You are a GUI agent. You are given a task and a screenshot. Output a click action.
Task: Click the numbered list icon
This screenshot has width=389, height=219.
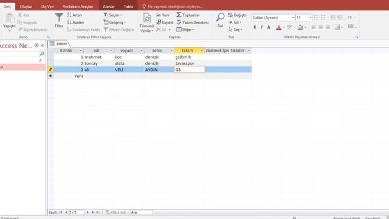(x=323, y=17)
